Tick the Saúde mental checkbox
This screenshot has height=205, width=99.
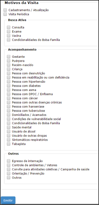click(9, 127)
